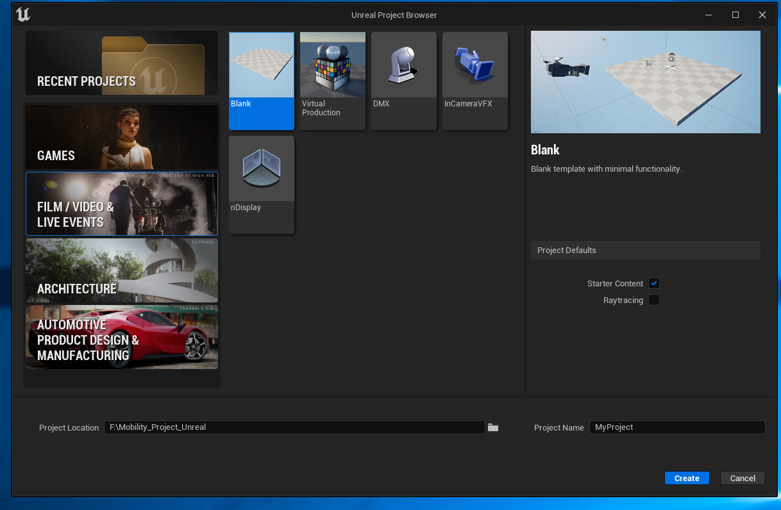This screenshot has width=781, height=510.
Task: Select the Film / Video & Live Events category
Action: (x=122, y=204)
